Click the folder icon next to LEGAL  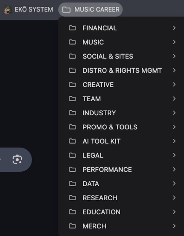pyautogui.click(x=73, y=155)
